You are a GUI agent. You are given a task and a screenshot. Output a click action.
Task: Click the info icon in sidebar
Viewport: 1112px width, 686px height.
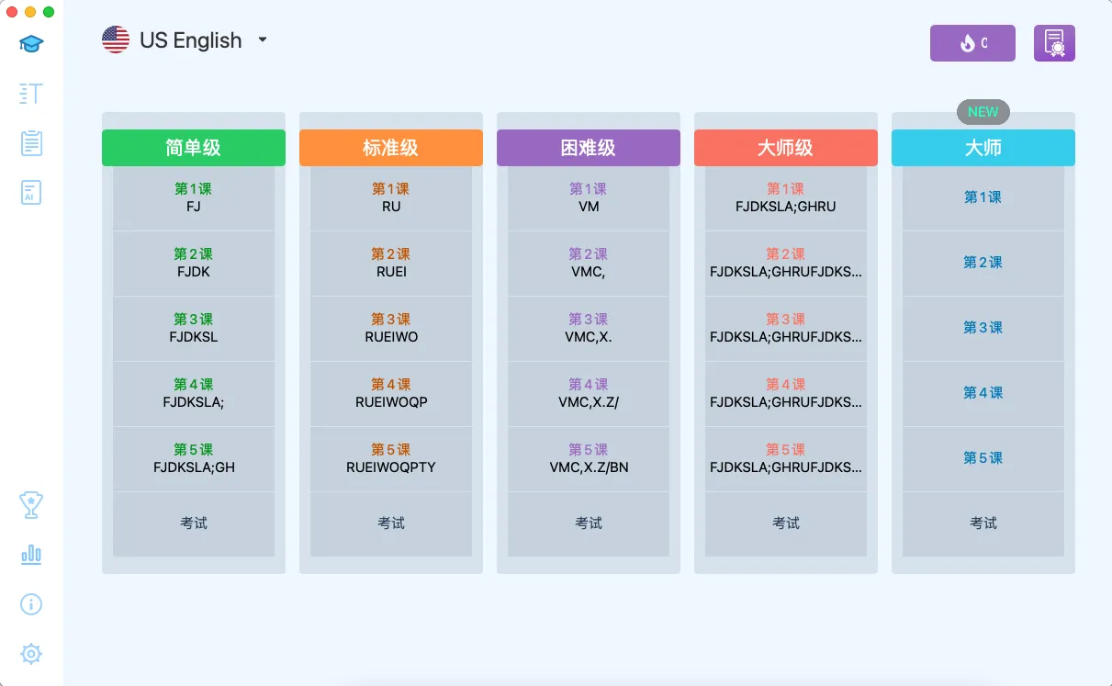click(x=31, y=603)
